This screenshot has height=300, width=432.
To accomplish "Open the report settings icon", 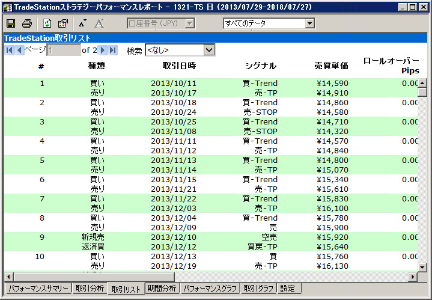I will click(63, 23).
